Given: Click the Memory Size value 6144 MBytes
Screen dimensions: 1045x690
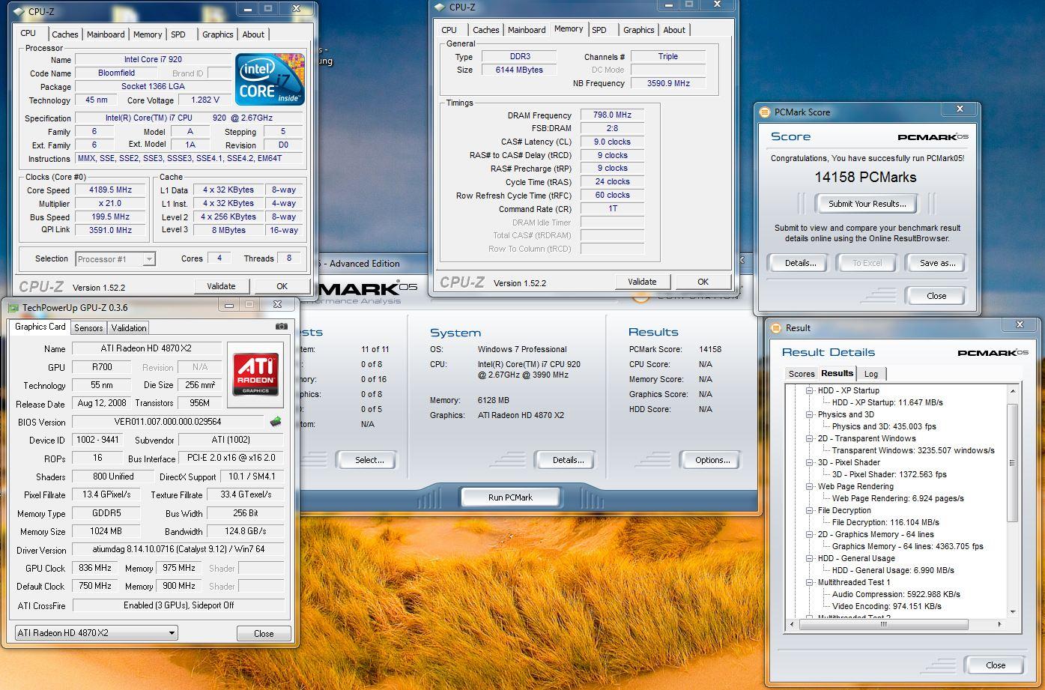Looking at the screenshot, I should [519, 70].
